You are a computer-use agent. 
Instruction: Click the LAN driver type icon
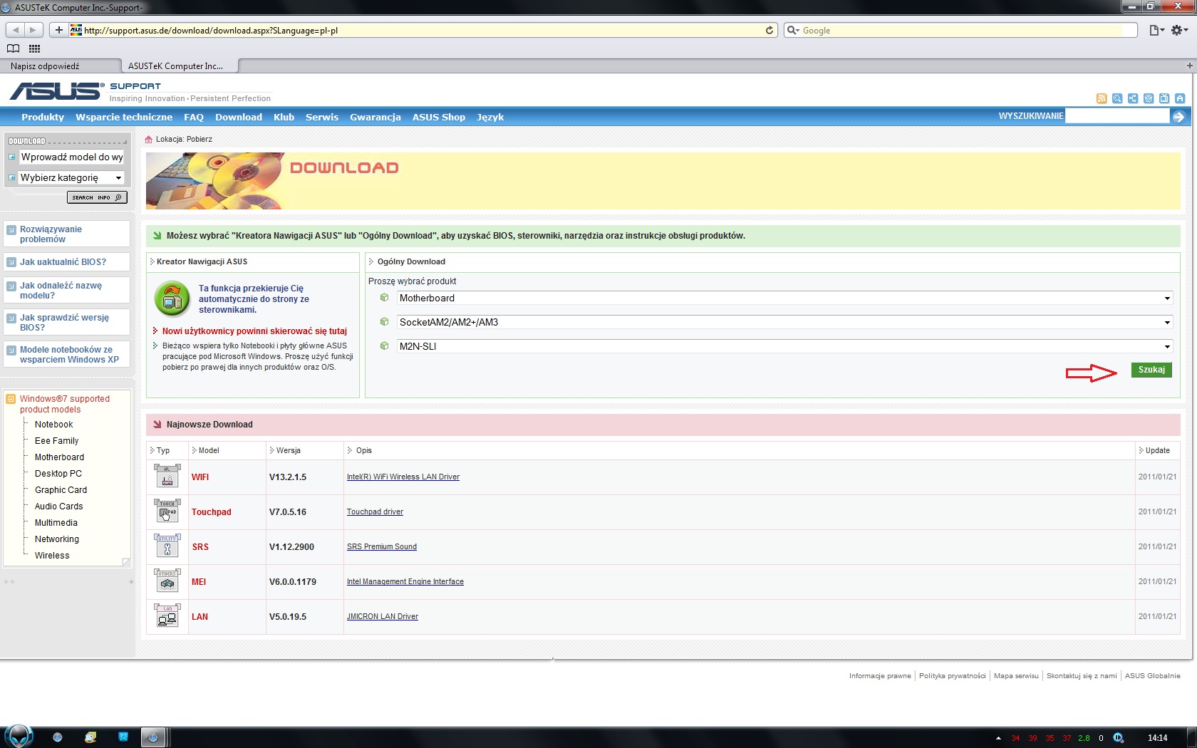pyautogui.click(x=167, y=616)
